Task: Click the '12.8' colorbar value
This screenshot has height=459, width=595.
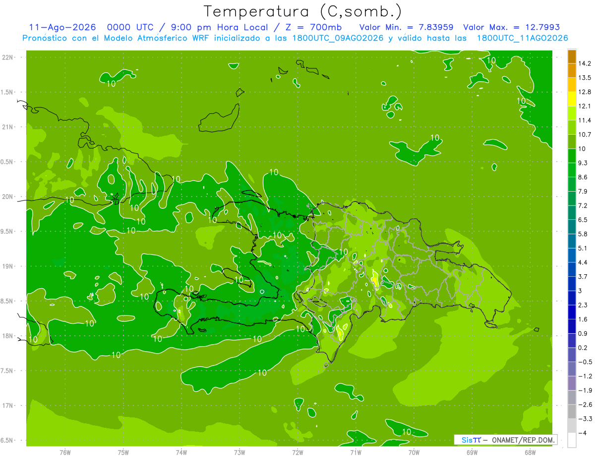Action: 585,92
